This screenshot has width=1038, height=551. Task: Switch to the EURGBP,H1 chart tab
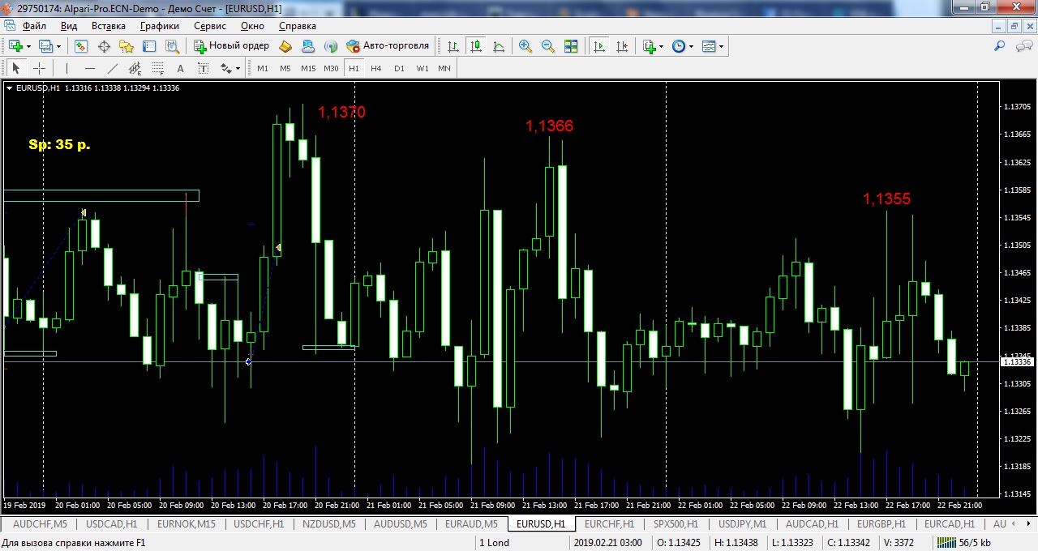click(881, 524)
